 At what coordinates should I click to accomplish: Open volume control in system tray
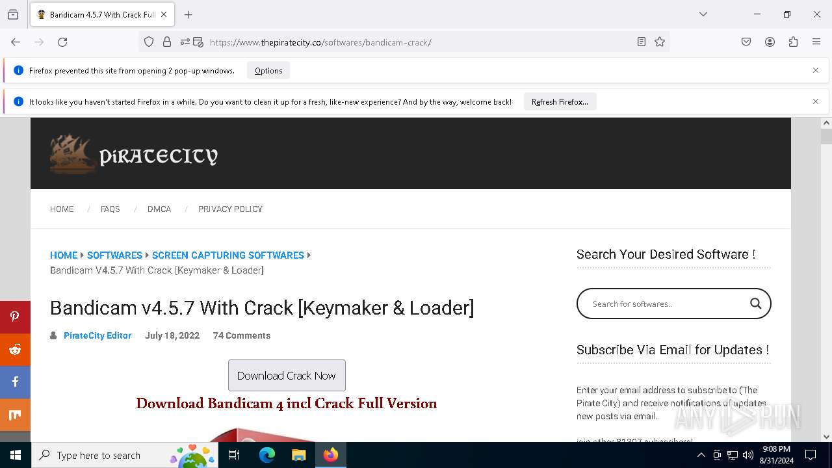coord(748,455)
